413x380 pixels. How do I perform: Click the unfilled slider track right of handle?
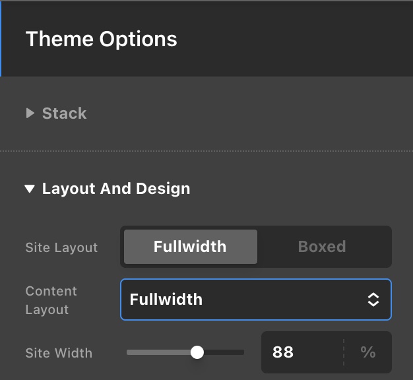tap(224, 352)
